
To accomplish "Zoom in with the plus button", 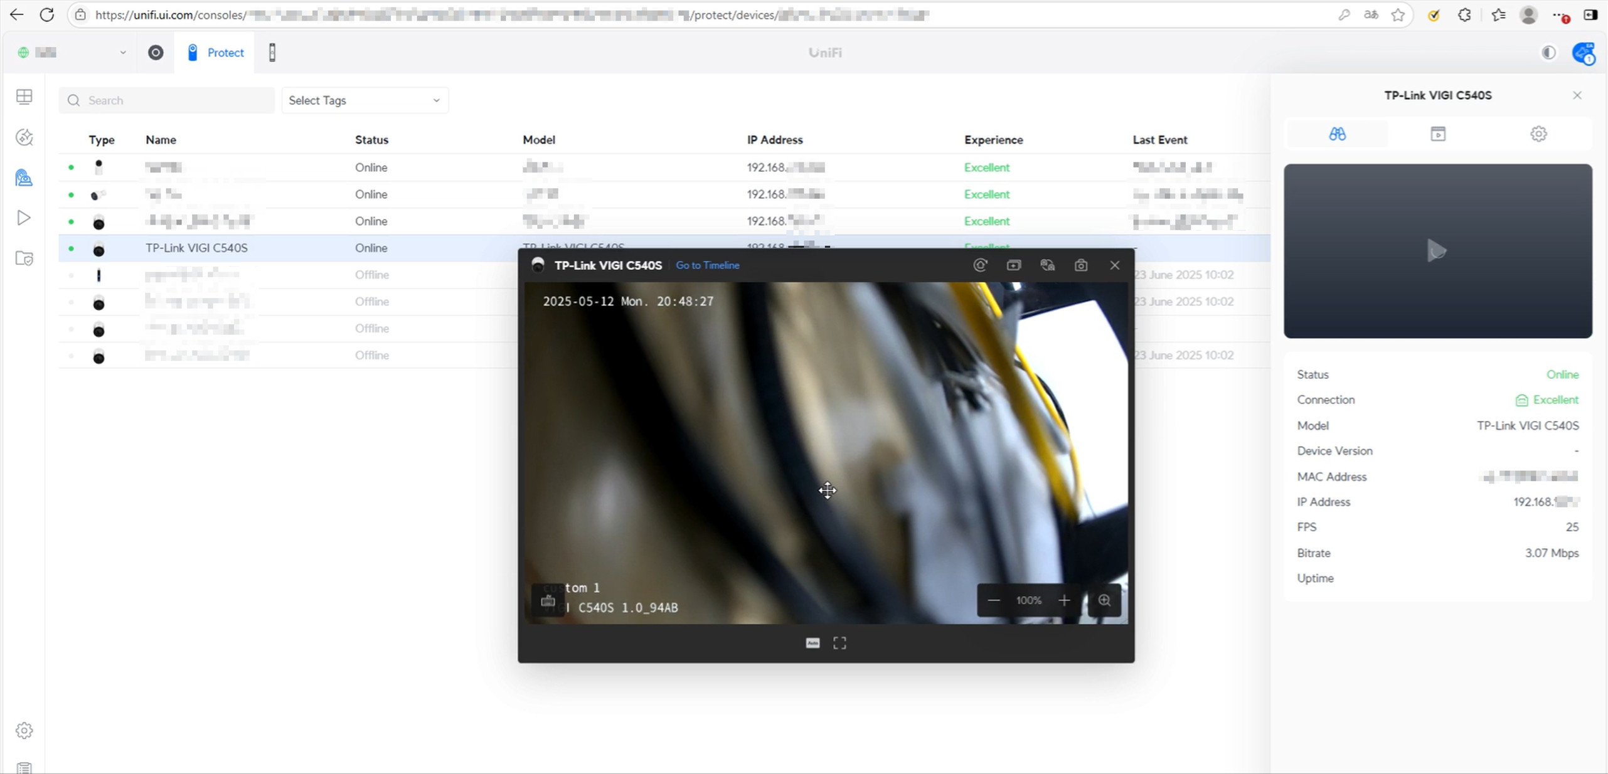I will (x=1064, y=601).
